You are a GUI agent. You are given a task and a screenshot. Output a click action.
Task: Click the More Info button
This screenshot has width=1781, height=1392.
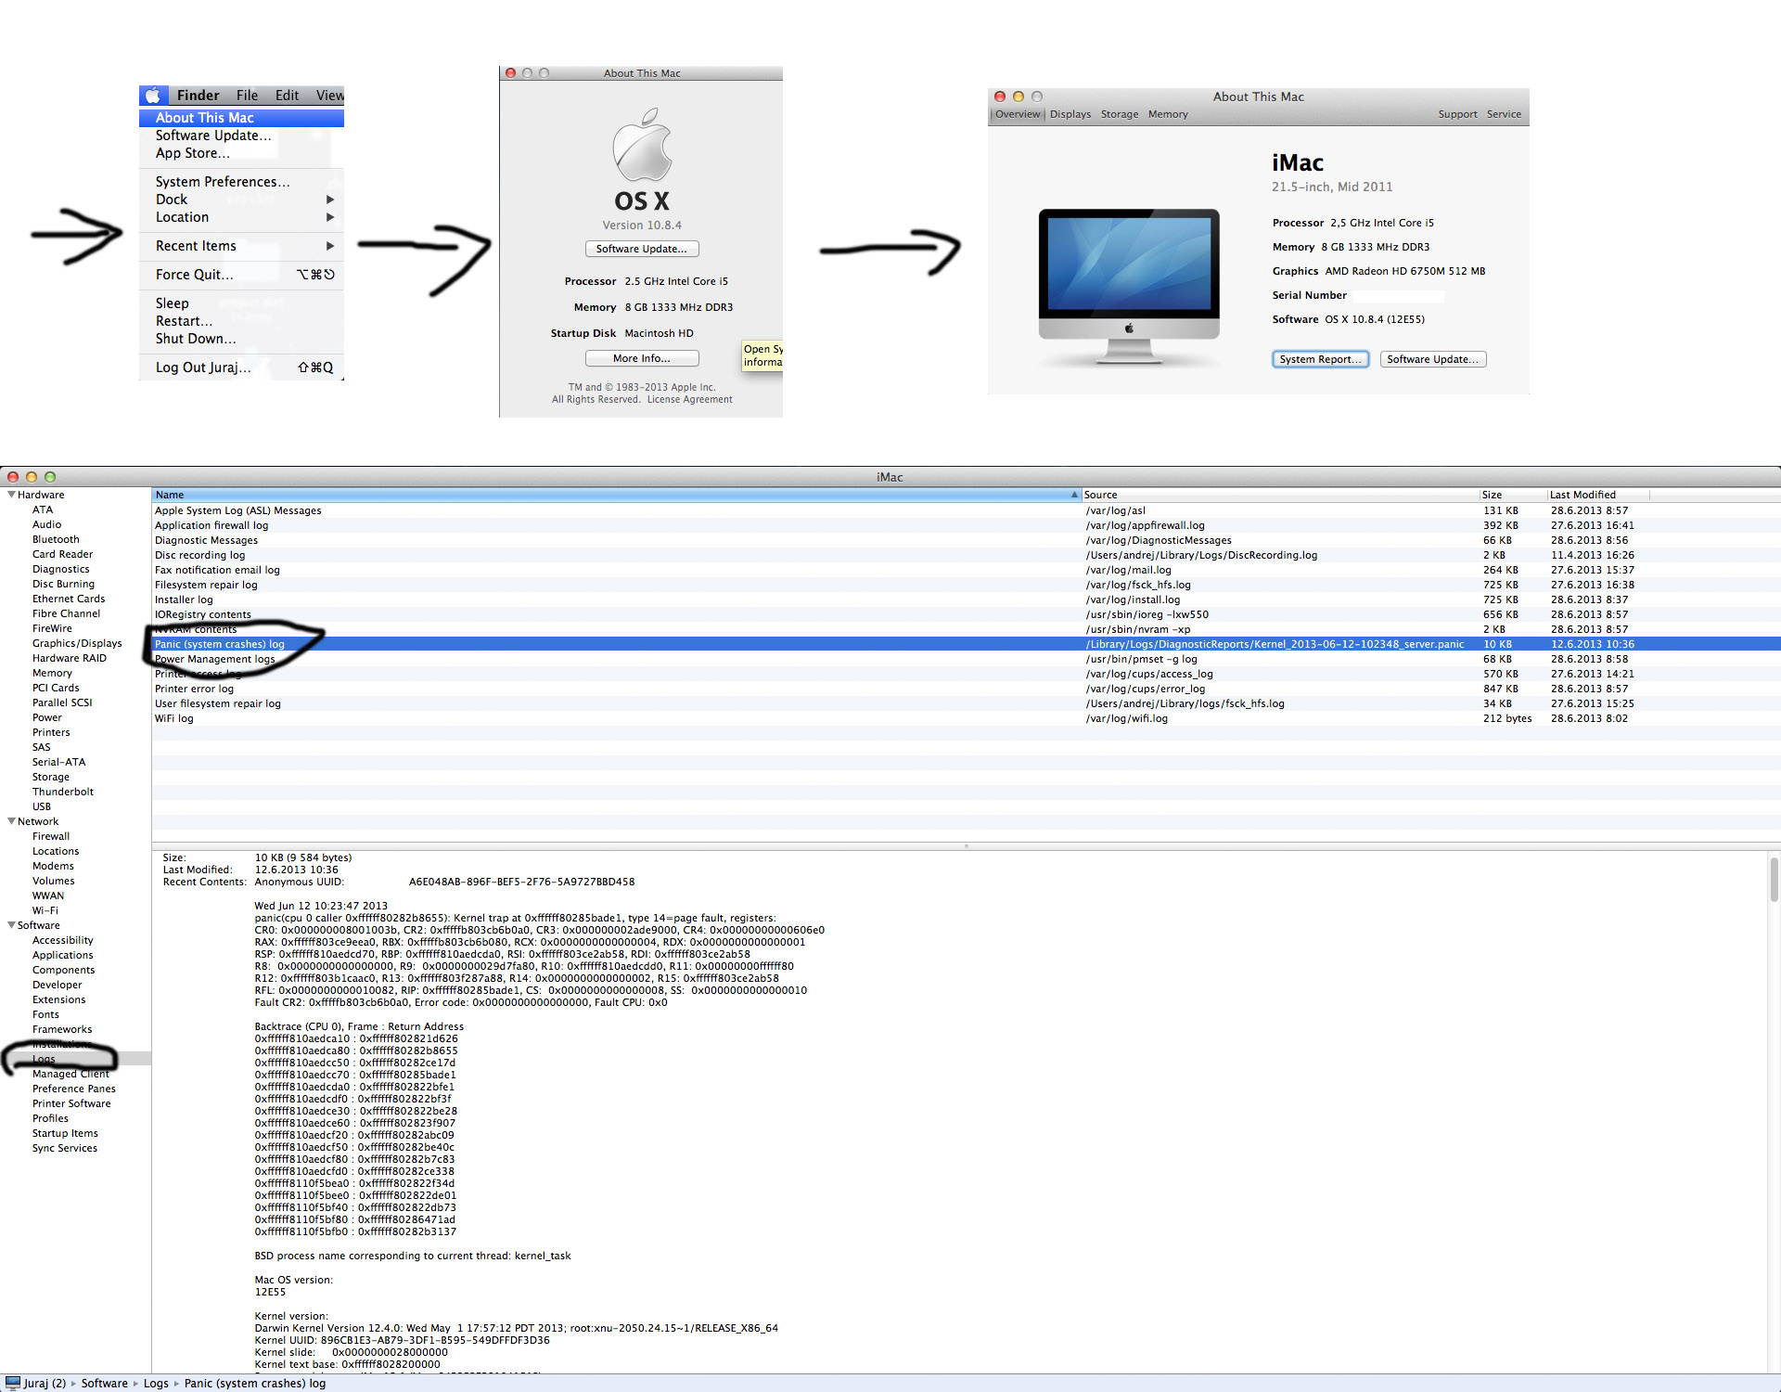tap(641, 358)
